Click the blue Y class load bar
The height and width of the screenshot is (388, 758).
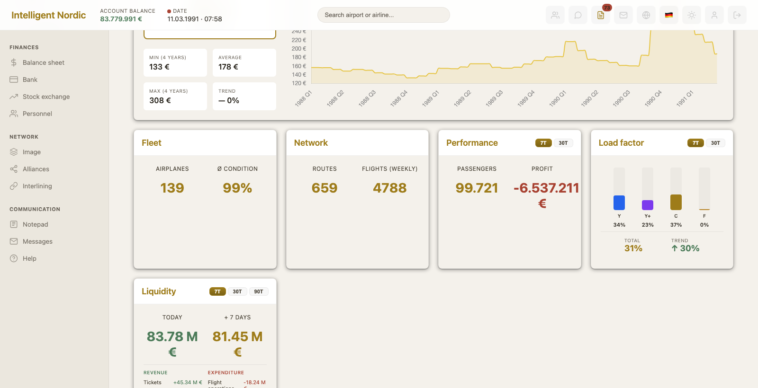(619, 203)
